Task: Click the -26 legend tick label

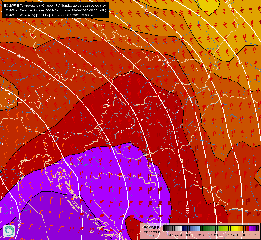Action: pos(210,235)
